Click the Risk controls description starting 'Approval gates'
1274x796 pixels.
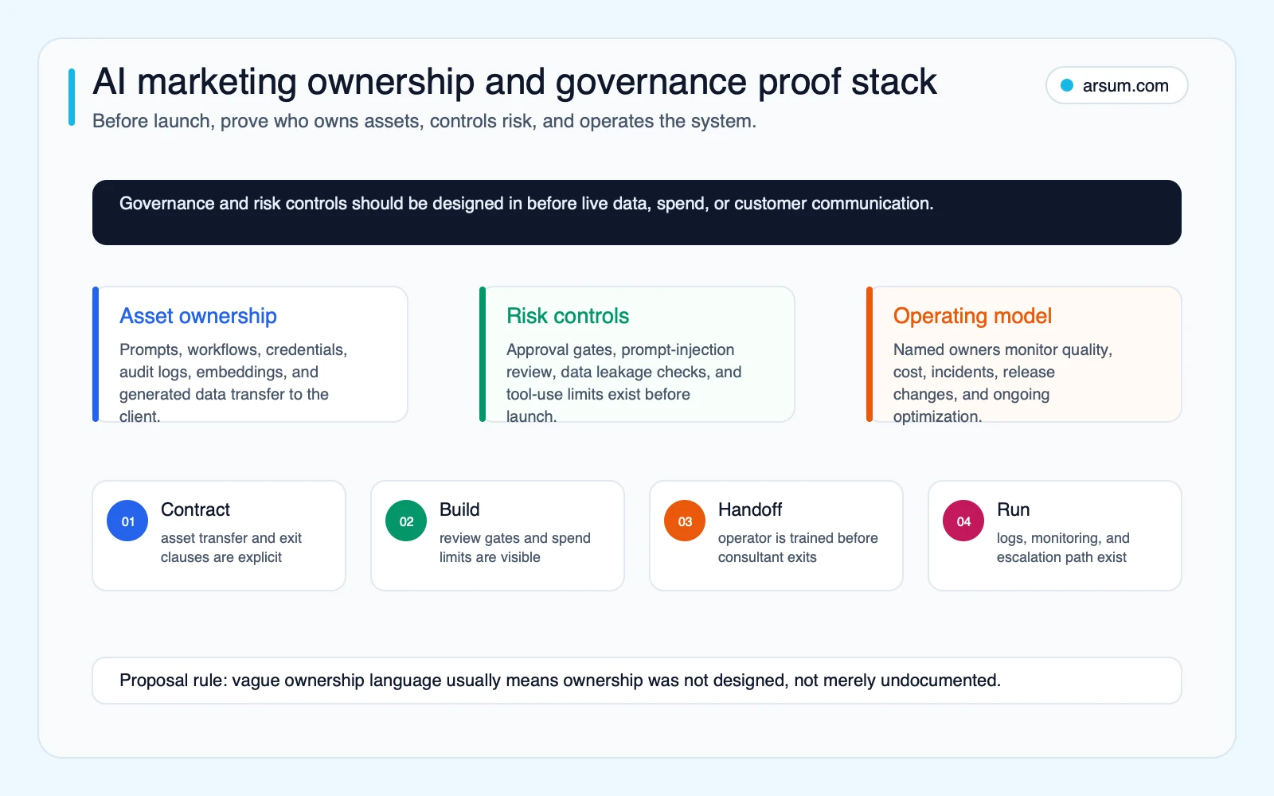pyautogui.click(x=624, y=383)
